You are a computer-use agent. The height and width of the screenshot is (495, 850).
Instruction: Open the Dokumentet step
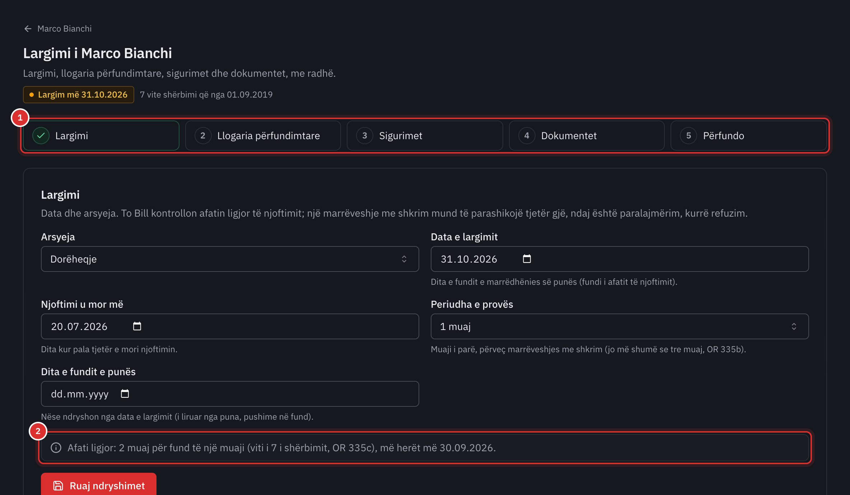click(x=587, y=136)
